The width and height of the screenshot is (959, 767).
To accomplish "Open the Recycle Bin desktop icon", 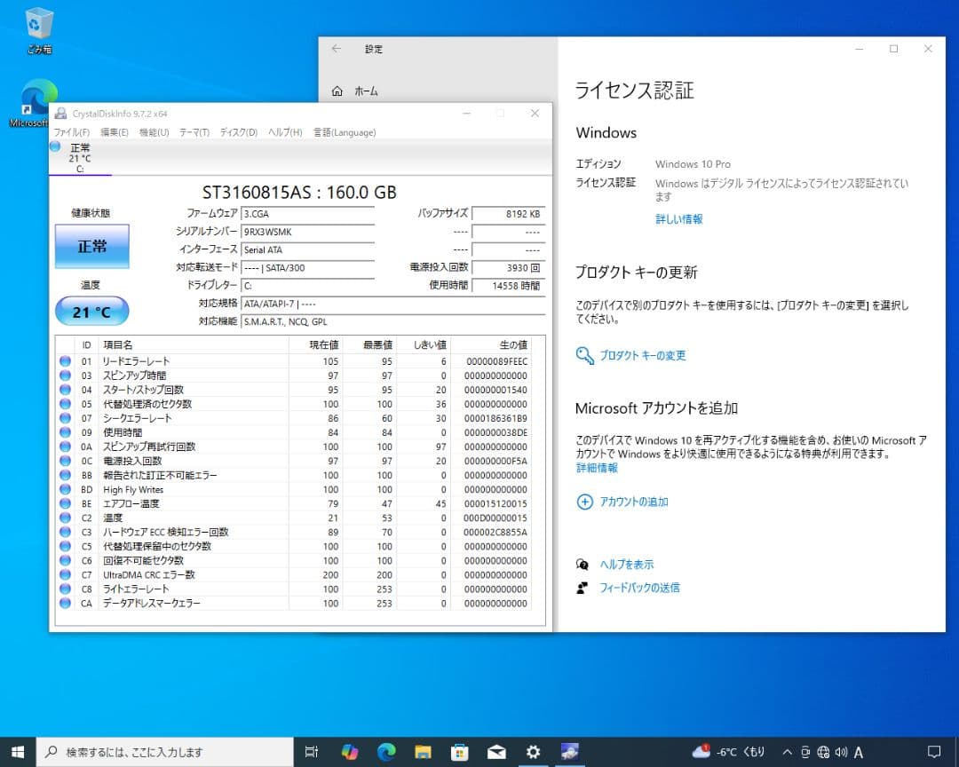I will pos(39,27).
